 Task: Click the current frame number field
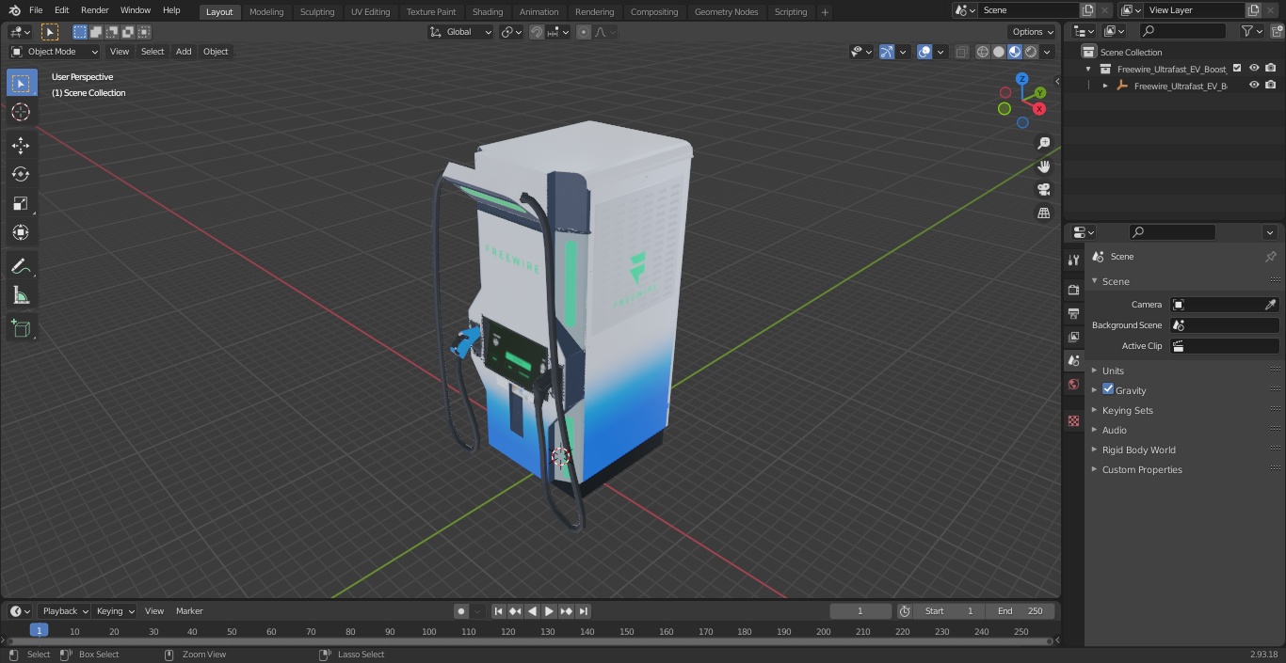coord(860,611)
